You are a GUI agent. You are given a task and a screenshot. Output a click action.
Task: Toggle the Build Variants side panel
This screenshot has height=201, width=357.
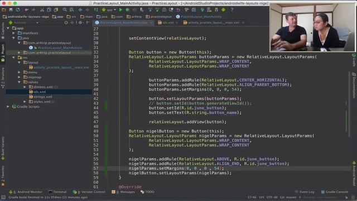(x=3, y=149)
